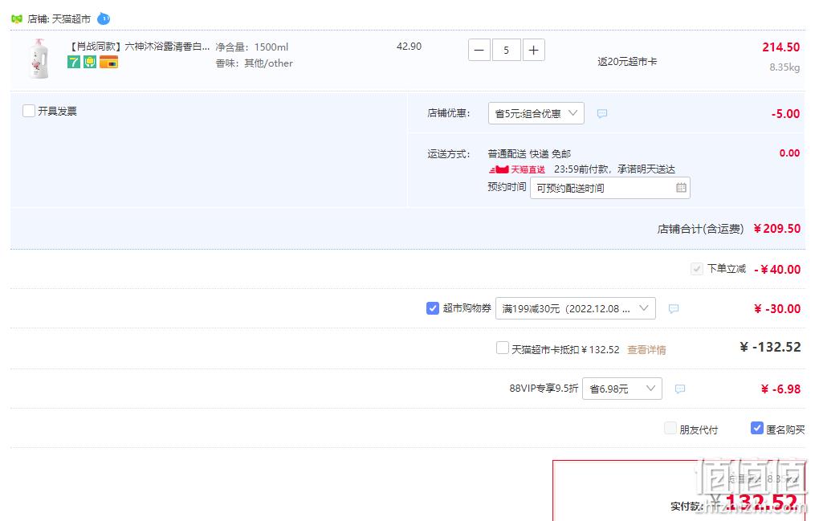Open the blue Wangwang chat droplet icon
The height and width of the screenshot is (521, 815).
[x=104, y=18]
